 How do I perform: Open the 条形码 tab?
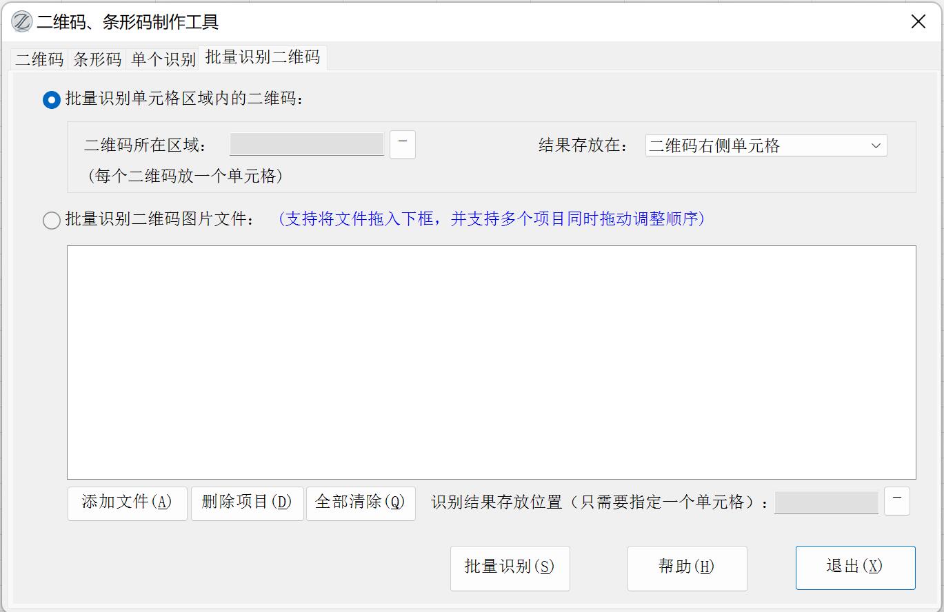click(97, 59)
